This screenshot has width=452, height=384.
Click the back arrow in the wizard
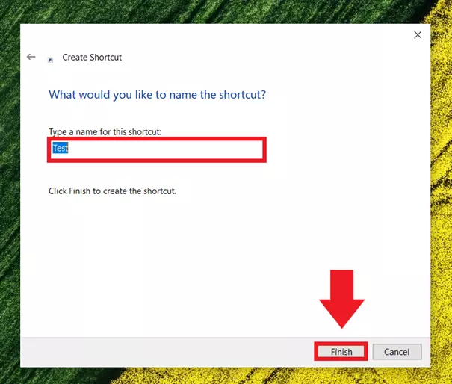pyautogui.click(x=31, y=57)
